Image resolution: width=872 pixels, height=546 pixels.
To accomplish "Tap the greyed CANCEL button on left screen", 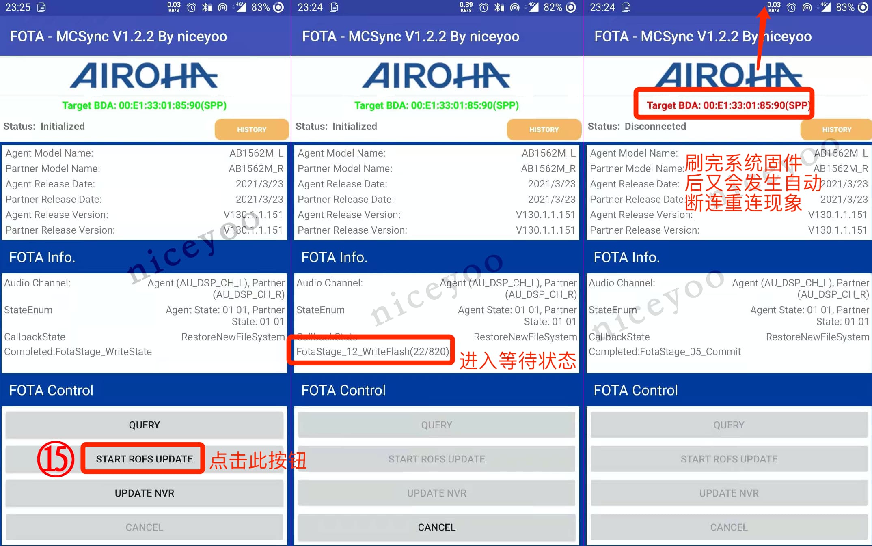I will click(x=145, y=527).
